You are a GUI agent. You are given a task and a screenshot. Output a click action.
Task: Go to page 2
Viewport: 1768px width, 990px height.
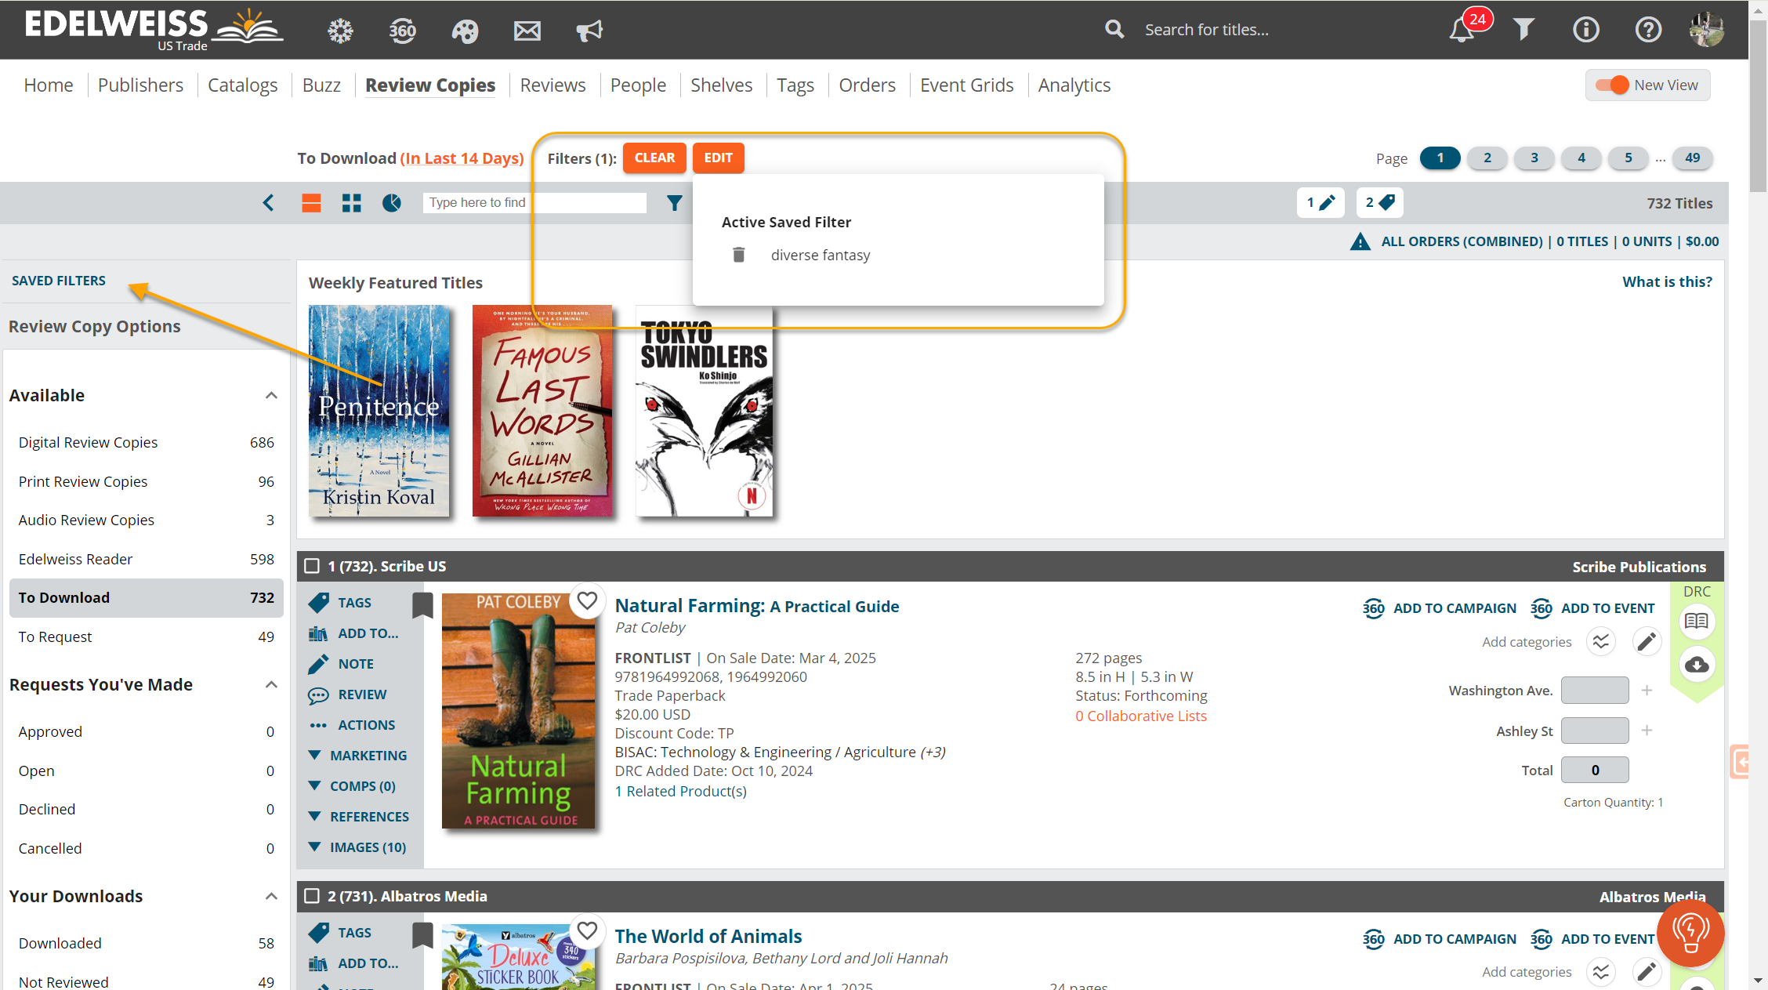(x=1487, y=158)
